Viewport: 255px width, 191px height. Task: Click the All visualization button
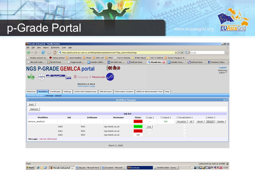pyautogui.click(x=191, y=121)
